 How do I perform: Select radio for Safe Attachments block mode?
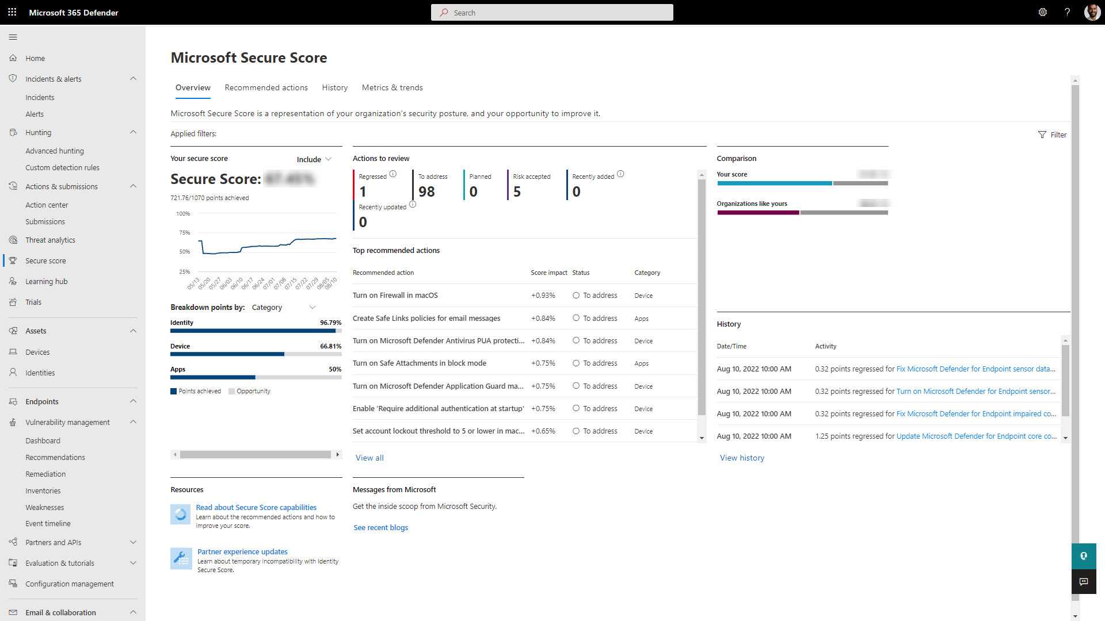click(x=576, y=363)
